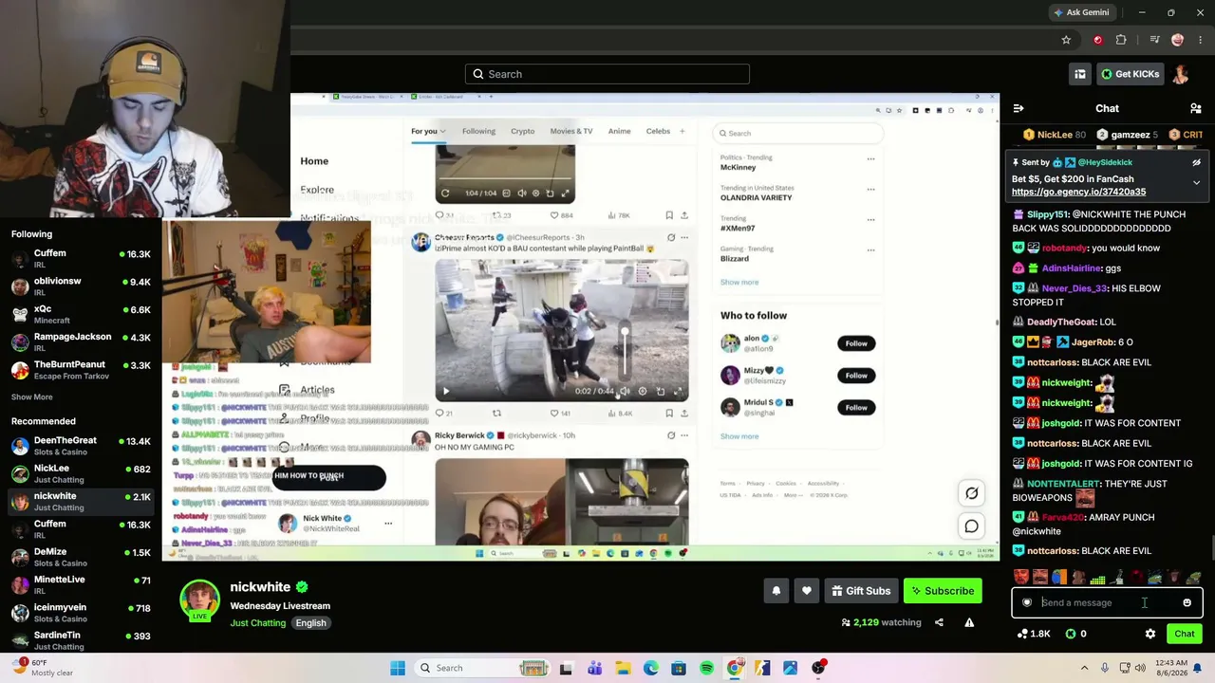Send message with the green Chat button
Image resolution: width=1215 pixels, height=683 pixels.
[1185, 634]
